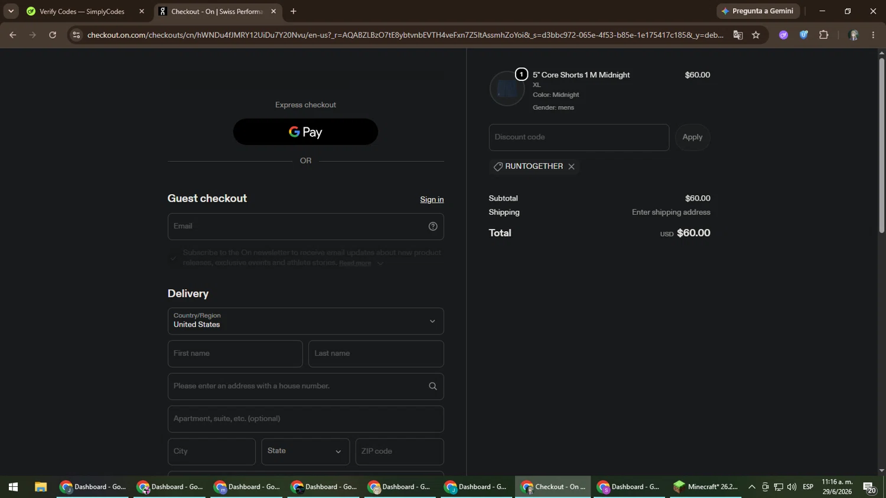Close the Checkout - On tab
The image size is (886, 498).
pos(273,11)
